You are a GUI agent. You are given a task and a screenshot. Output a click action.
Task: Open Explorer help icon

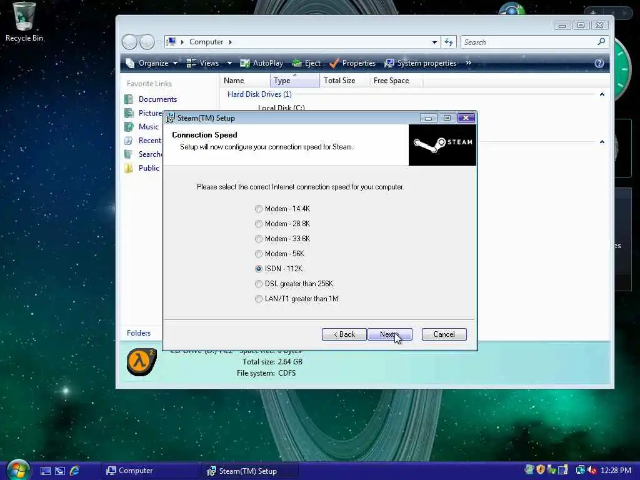(599, 63)
